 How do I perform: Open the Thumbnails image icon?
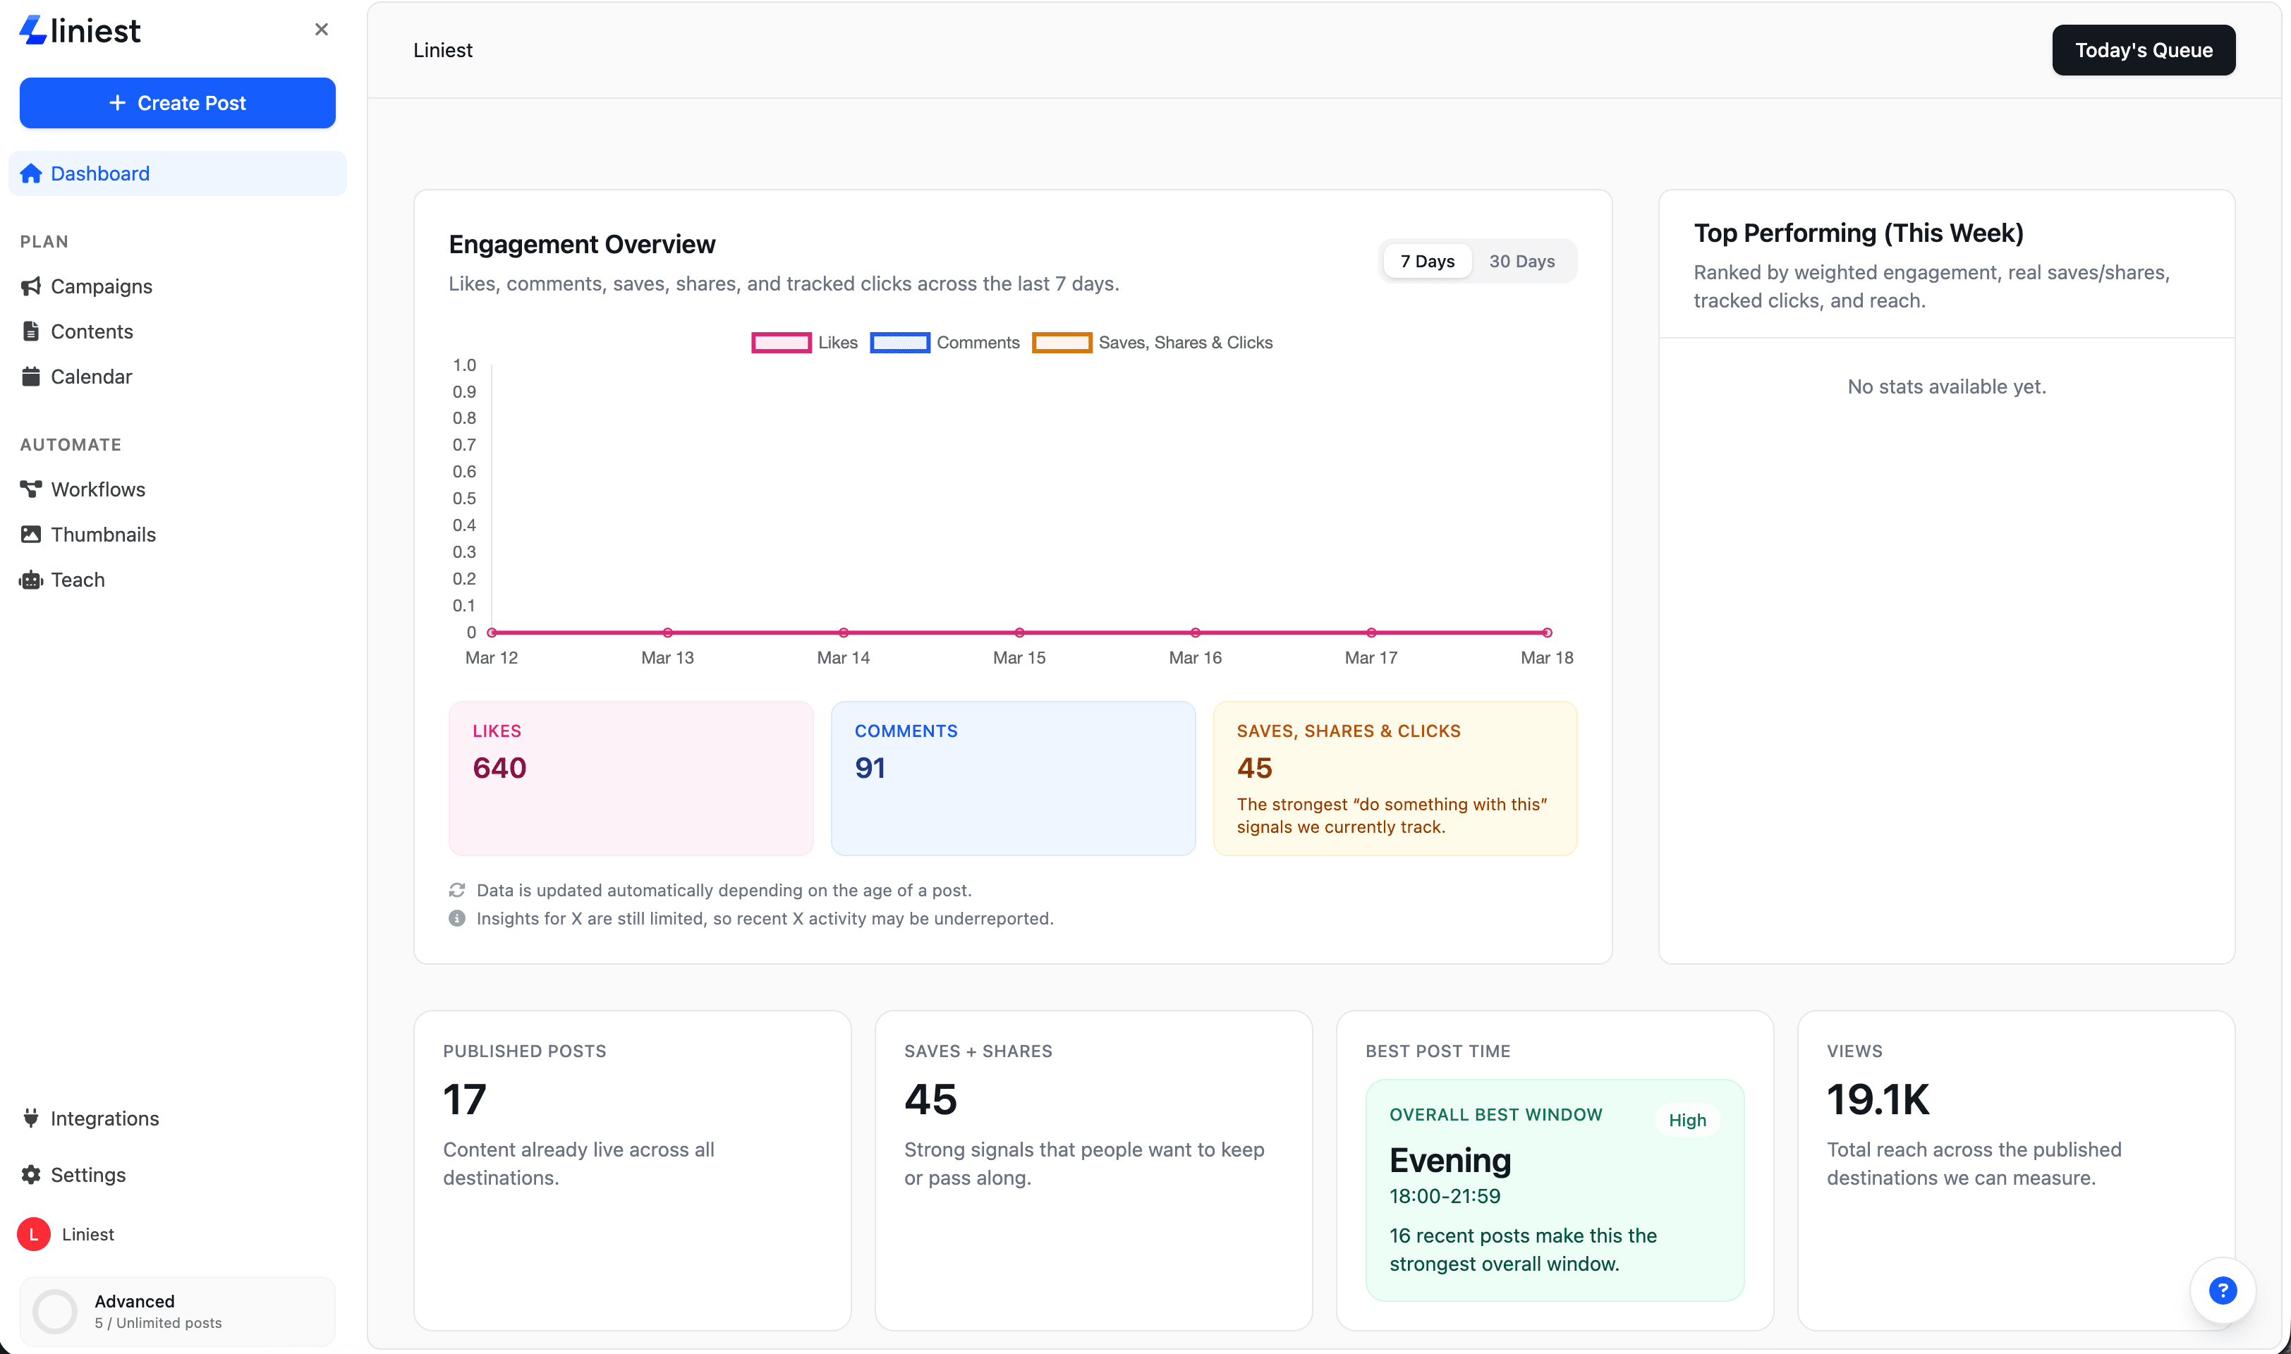32,534
